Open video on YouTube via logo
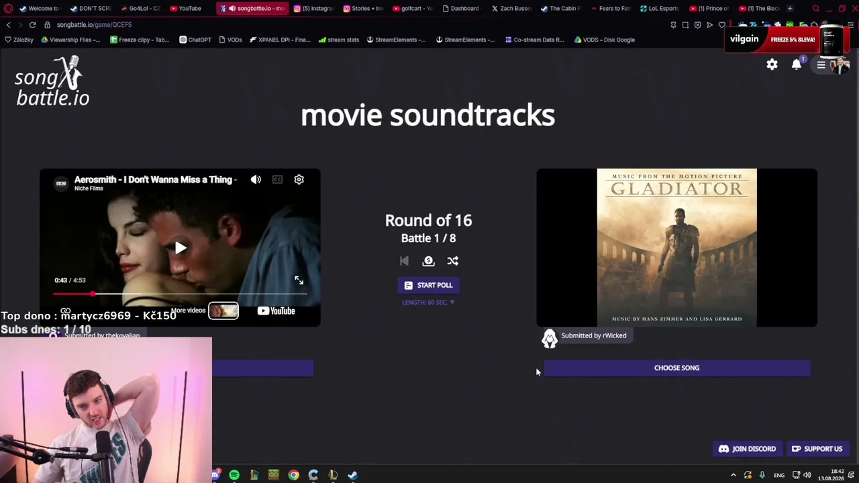Viewport: 859px width, 483px height. click(x=276, y=311)
